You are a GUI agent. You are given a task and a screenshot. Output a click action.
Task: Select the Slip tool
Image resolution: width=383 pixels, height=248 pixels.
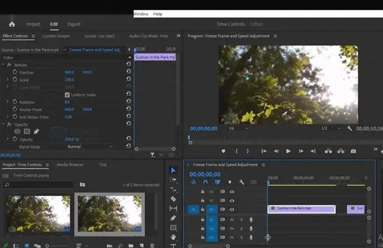point(173,208)
